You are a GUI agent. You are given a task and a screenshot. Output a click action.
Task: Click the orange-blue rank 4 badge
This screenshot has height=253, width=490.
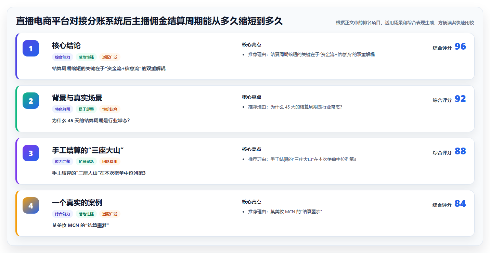31,205
